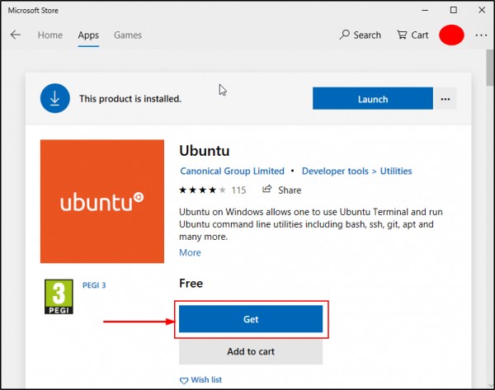Go back with the back arrow
The width and height of the screenshot is (495, 390).
click(15, 35)
